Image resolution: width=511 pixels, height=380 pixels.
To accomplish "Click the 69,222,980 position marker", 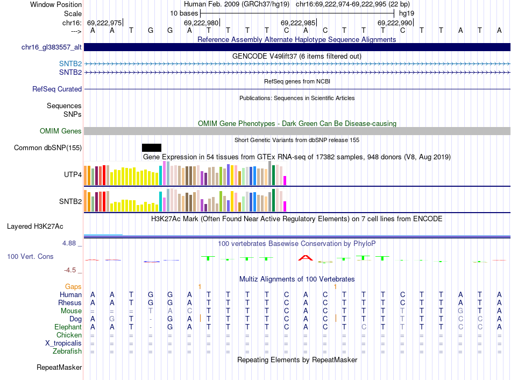I will pos(202,23).
